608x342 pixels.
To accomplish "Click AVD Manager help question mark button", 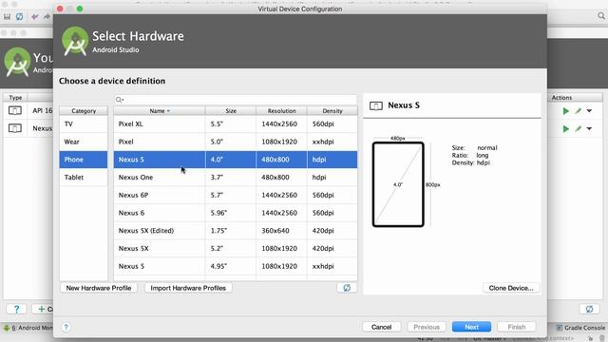I will pos(16,309).
